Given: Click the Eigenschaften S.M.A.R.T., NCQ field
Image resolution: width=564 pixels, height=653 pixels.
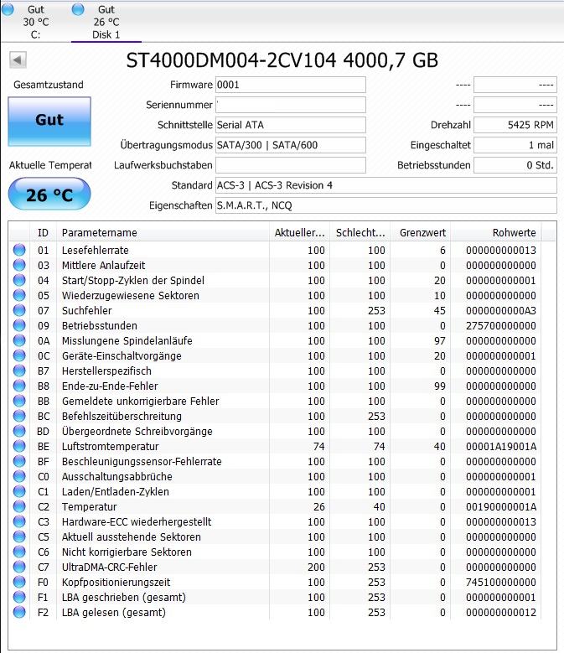Looking at the screenshot, I should click(x=385, y=205).
